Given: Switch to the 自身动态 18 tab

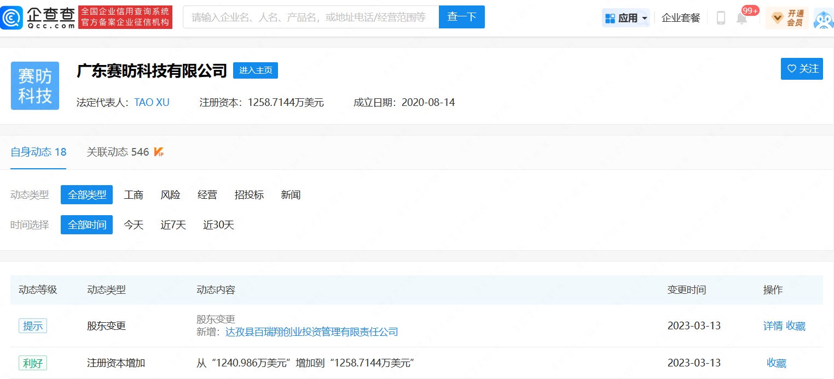Looking at the screenshot, I should [x=38, y=152].
